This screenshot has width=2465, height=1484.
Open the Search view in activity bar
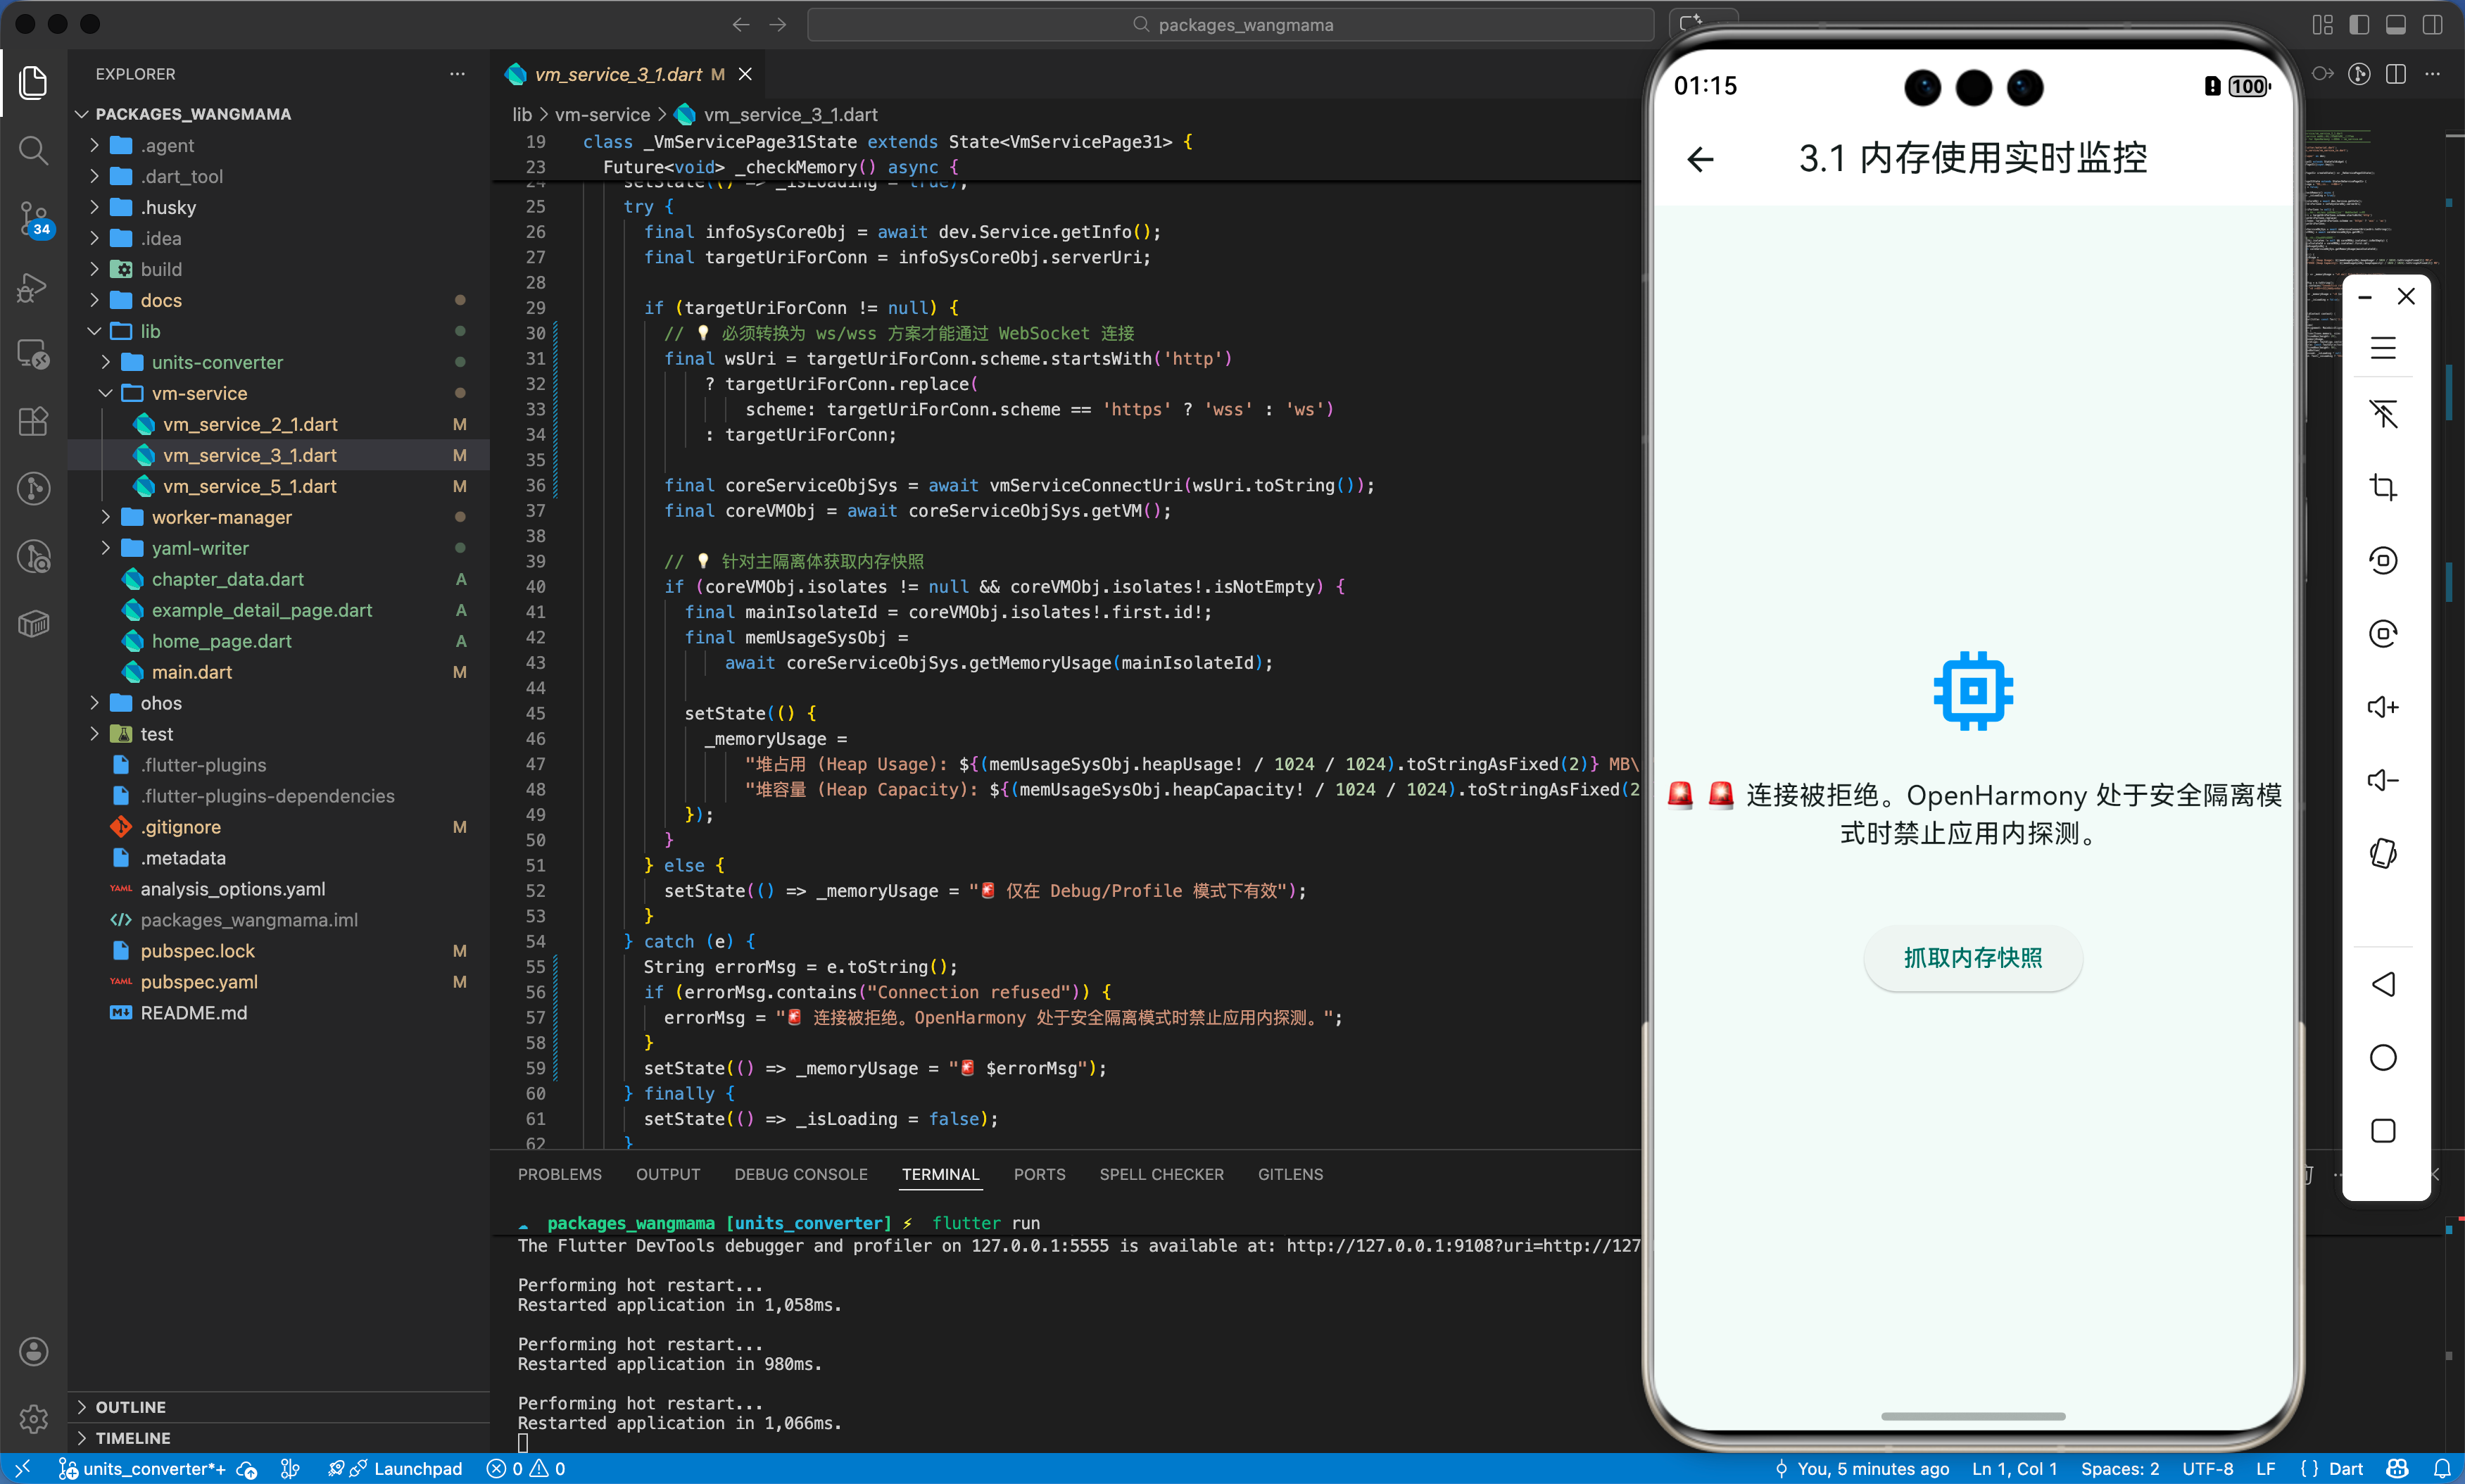coord(33,150)
